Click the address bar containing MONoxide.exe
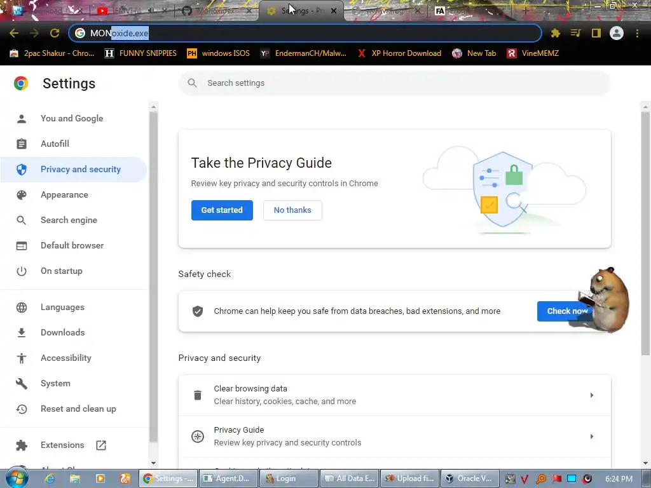The height and width of the screenshot is (488, 651). pos(305,33)
